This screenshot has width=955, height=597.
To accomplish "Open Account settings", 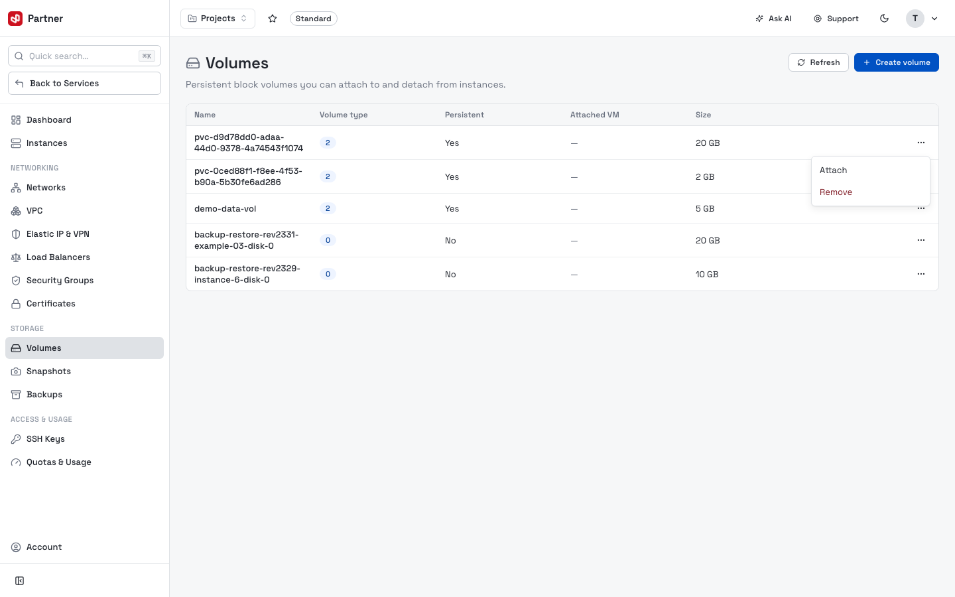I will [84, 547].
